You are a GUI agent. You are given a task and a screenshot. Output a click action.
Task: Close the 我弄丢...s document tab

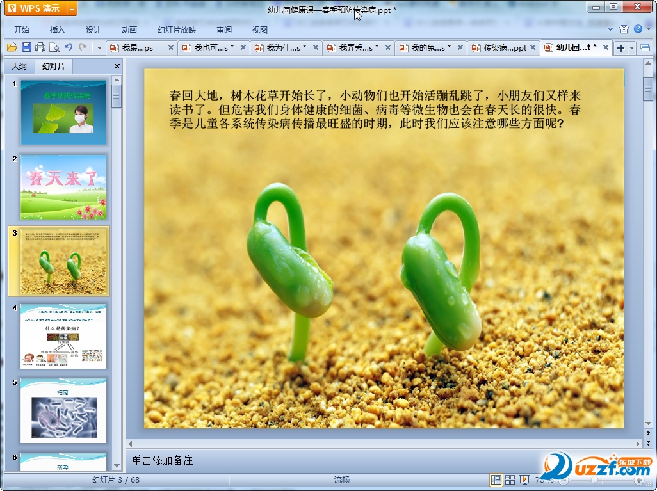point(388,48)
